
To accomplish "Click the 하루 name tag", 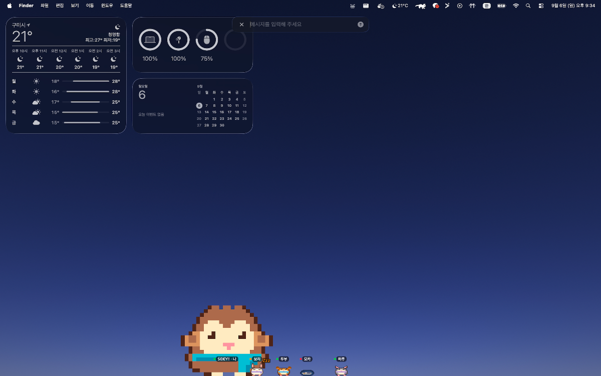I will point(341,359).
